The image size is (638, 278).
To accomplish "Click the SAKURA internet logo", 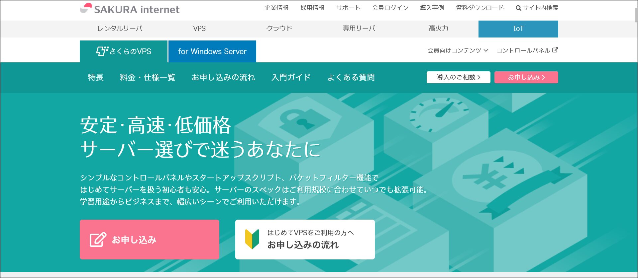I will [x=130, y=9].
